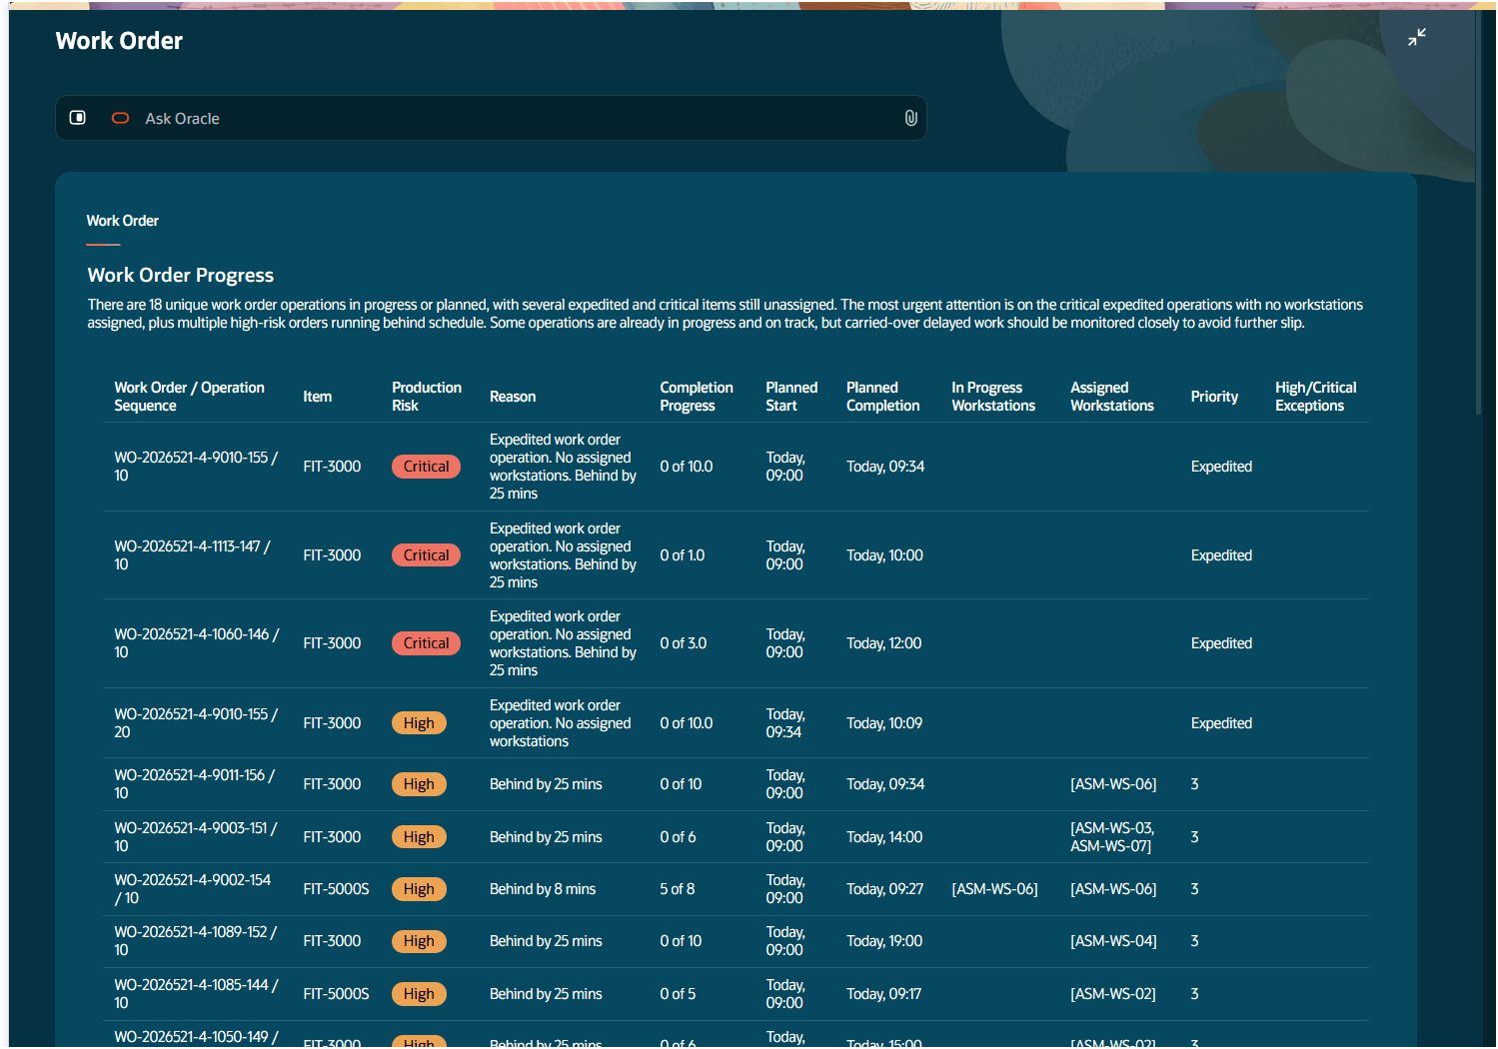Click 'Today, 09:17' planned completion cell
Viewport: 1498px width, 1049px height.
[883, 994]
